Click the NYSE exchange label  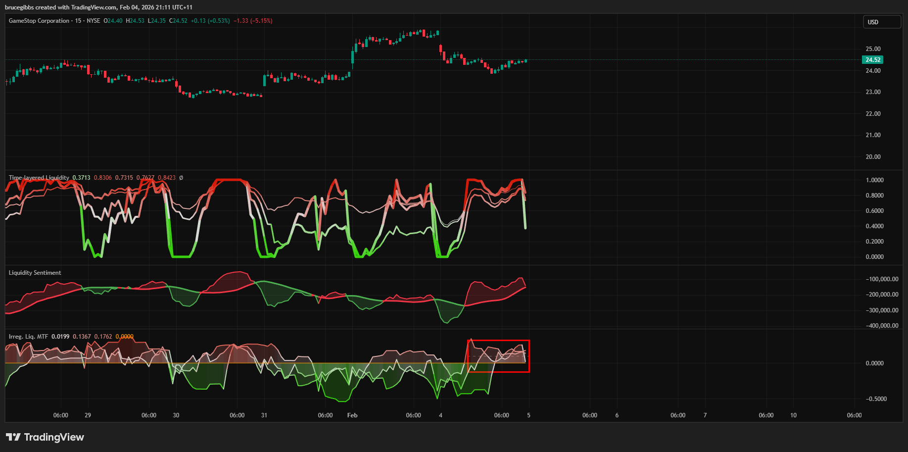(93, 21)
